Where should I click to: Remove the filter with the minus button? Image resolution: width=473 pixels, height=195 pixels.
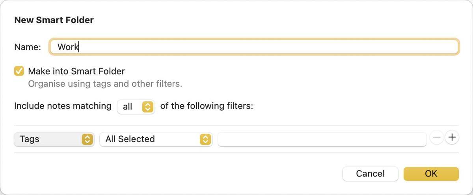pos(437,138)
